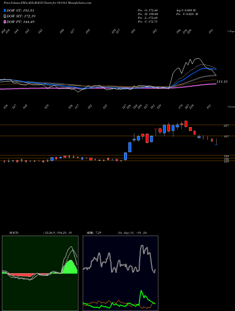Click the ADX '7.29' title label
The height and width of the screenshot is (311, 235).
pos(93,233)
